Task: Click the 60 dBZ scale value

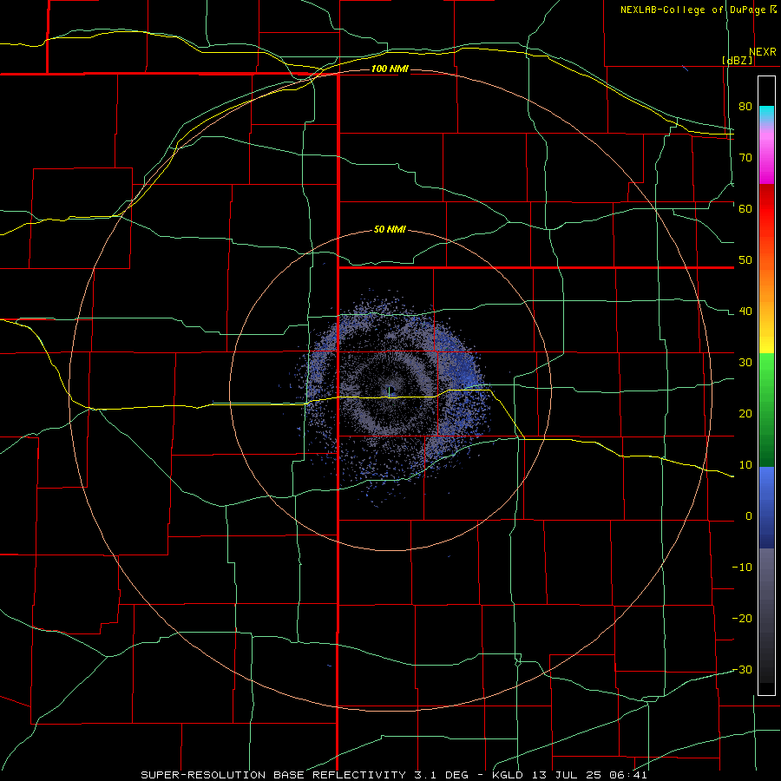Action: (x=745, y=209)
